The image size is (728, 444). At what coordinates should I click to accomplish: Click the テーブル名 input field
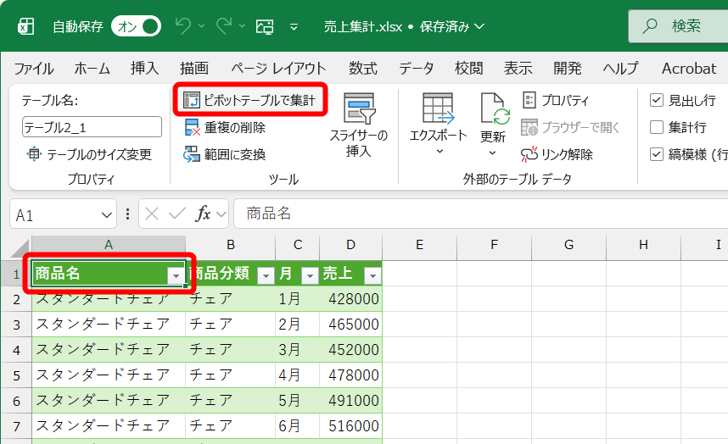click(92, 127)
